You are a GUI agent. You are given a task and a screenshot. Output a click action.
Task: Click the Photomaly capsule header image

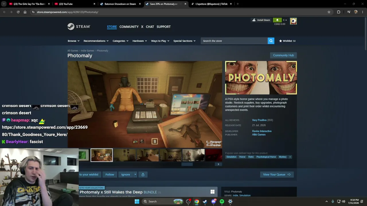261,78
